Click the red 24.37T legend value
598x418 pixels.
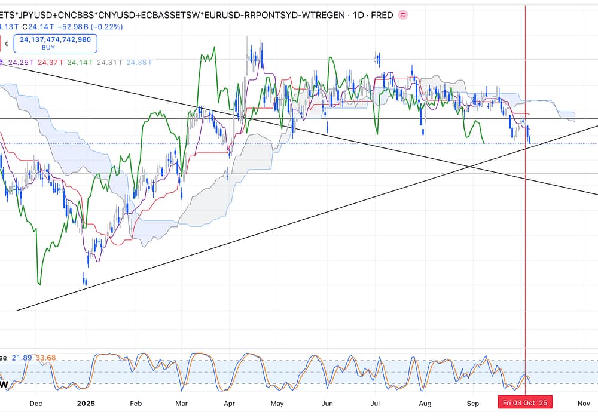click(51, 62)
